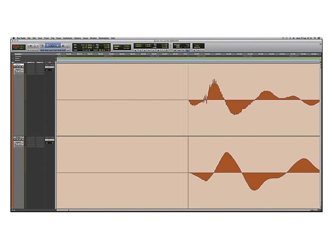
Task: Click the Grid and Nudge value display
Action: pyautogui.click(x=122, y=47)
